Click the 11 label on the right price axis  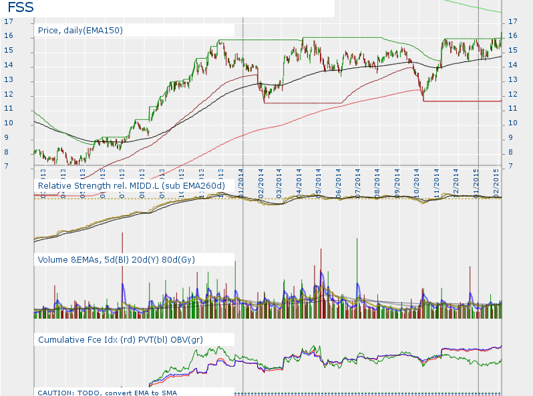click(x=512, y=108)
